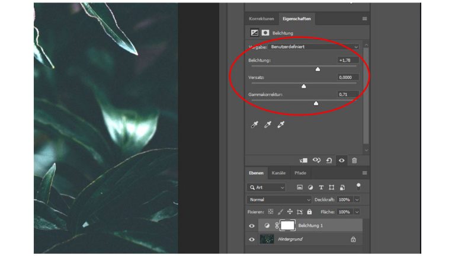Filter layers by text type icon
The width and height of the screenshot is (455, 256).
(x=321, y=187)
